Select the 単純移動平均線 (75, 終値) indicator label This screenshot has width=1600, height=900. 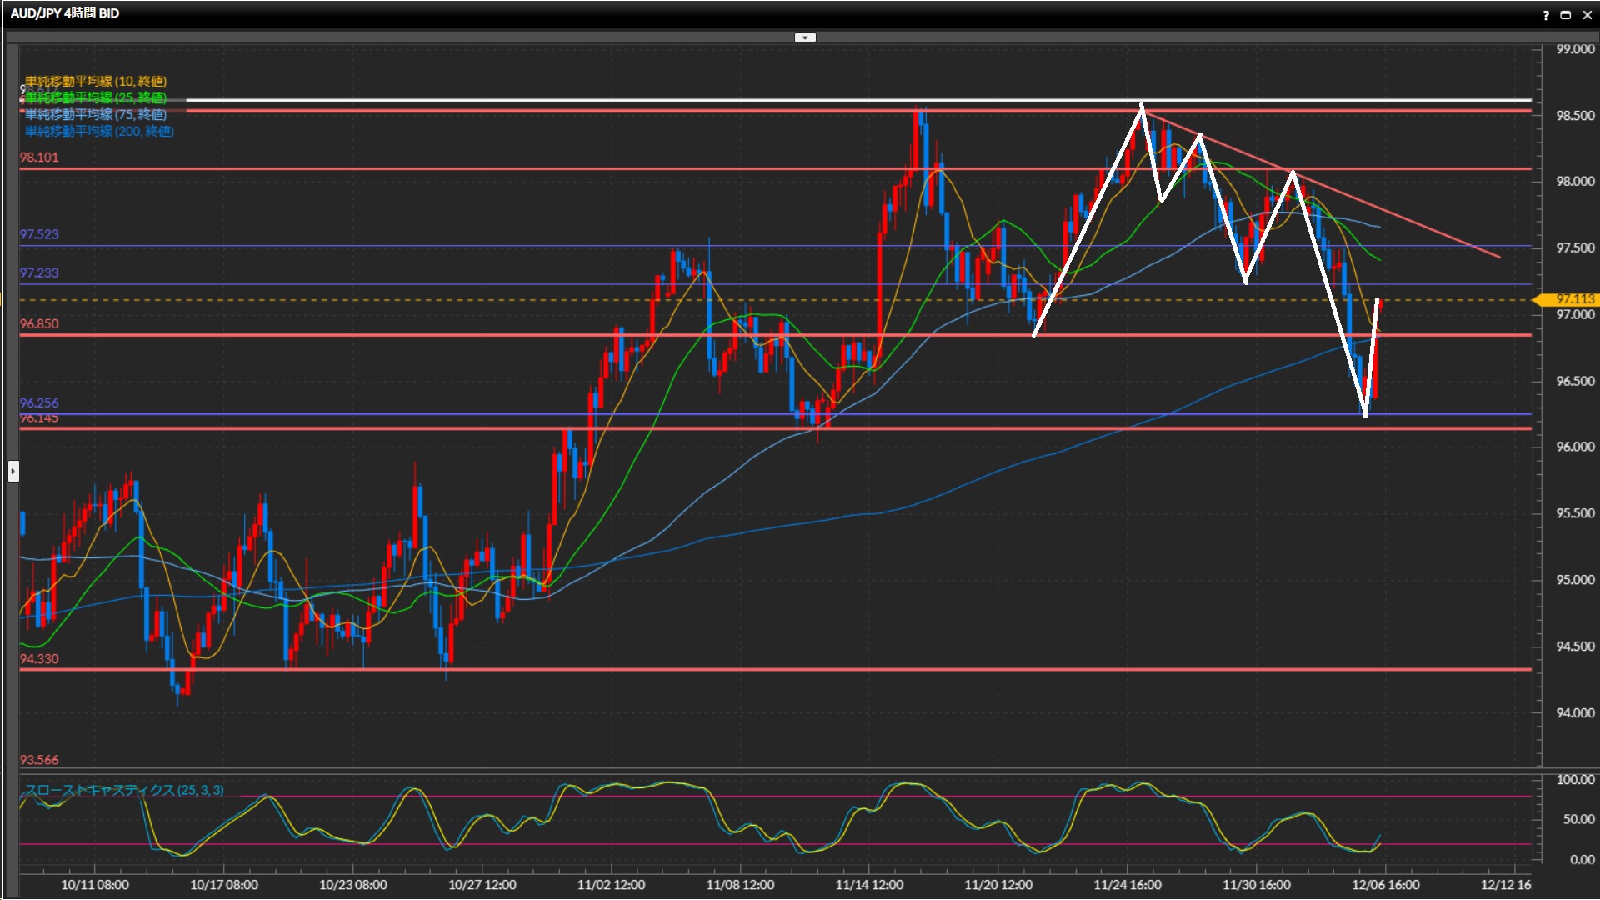click(96, 114)
